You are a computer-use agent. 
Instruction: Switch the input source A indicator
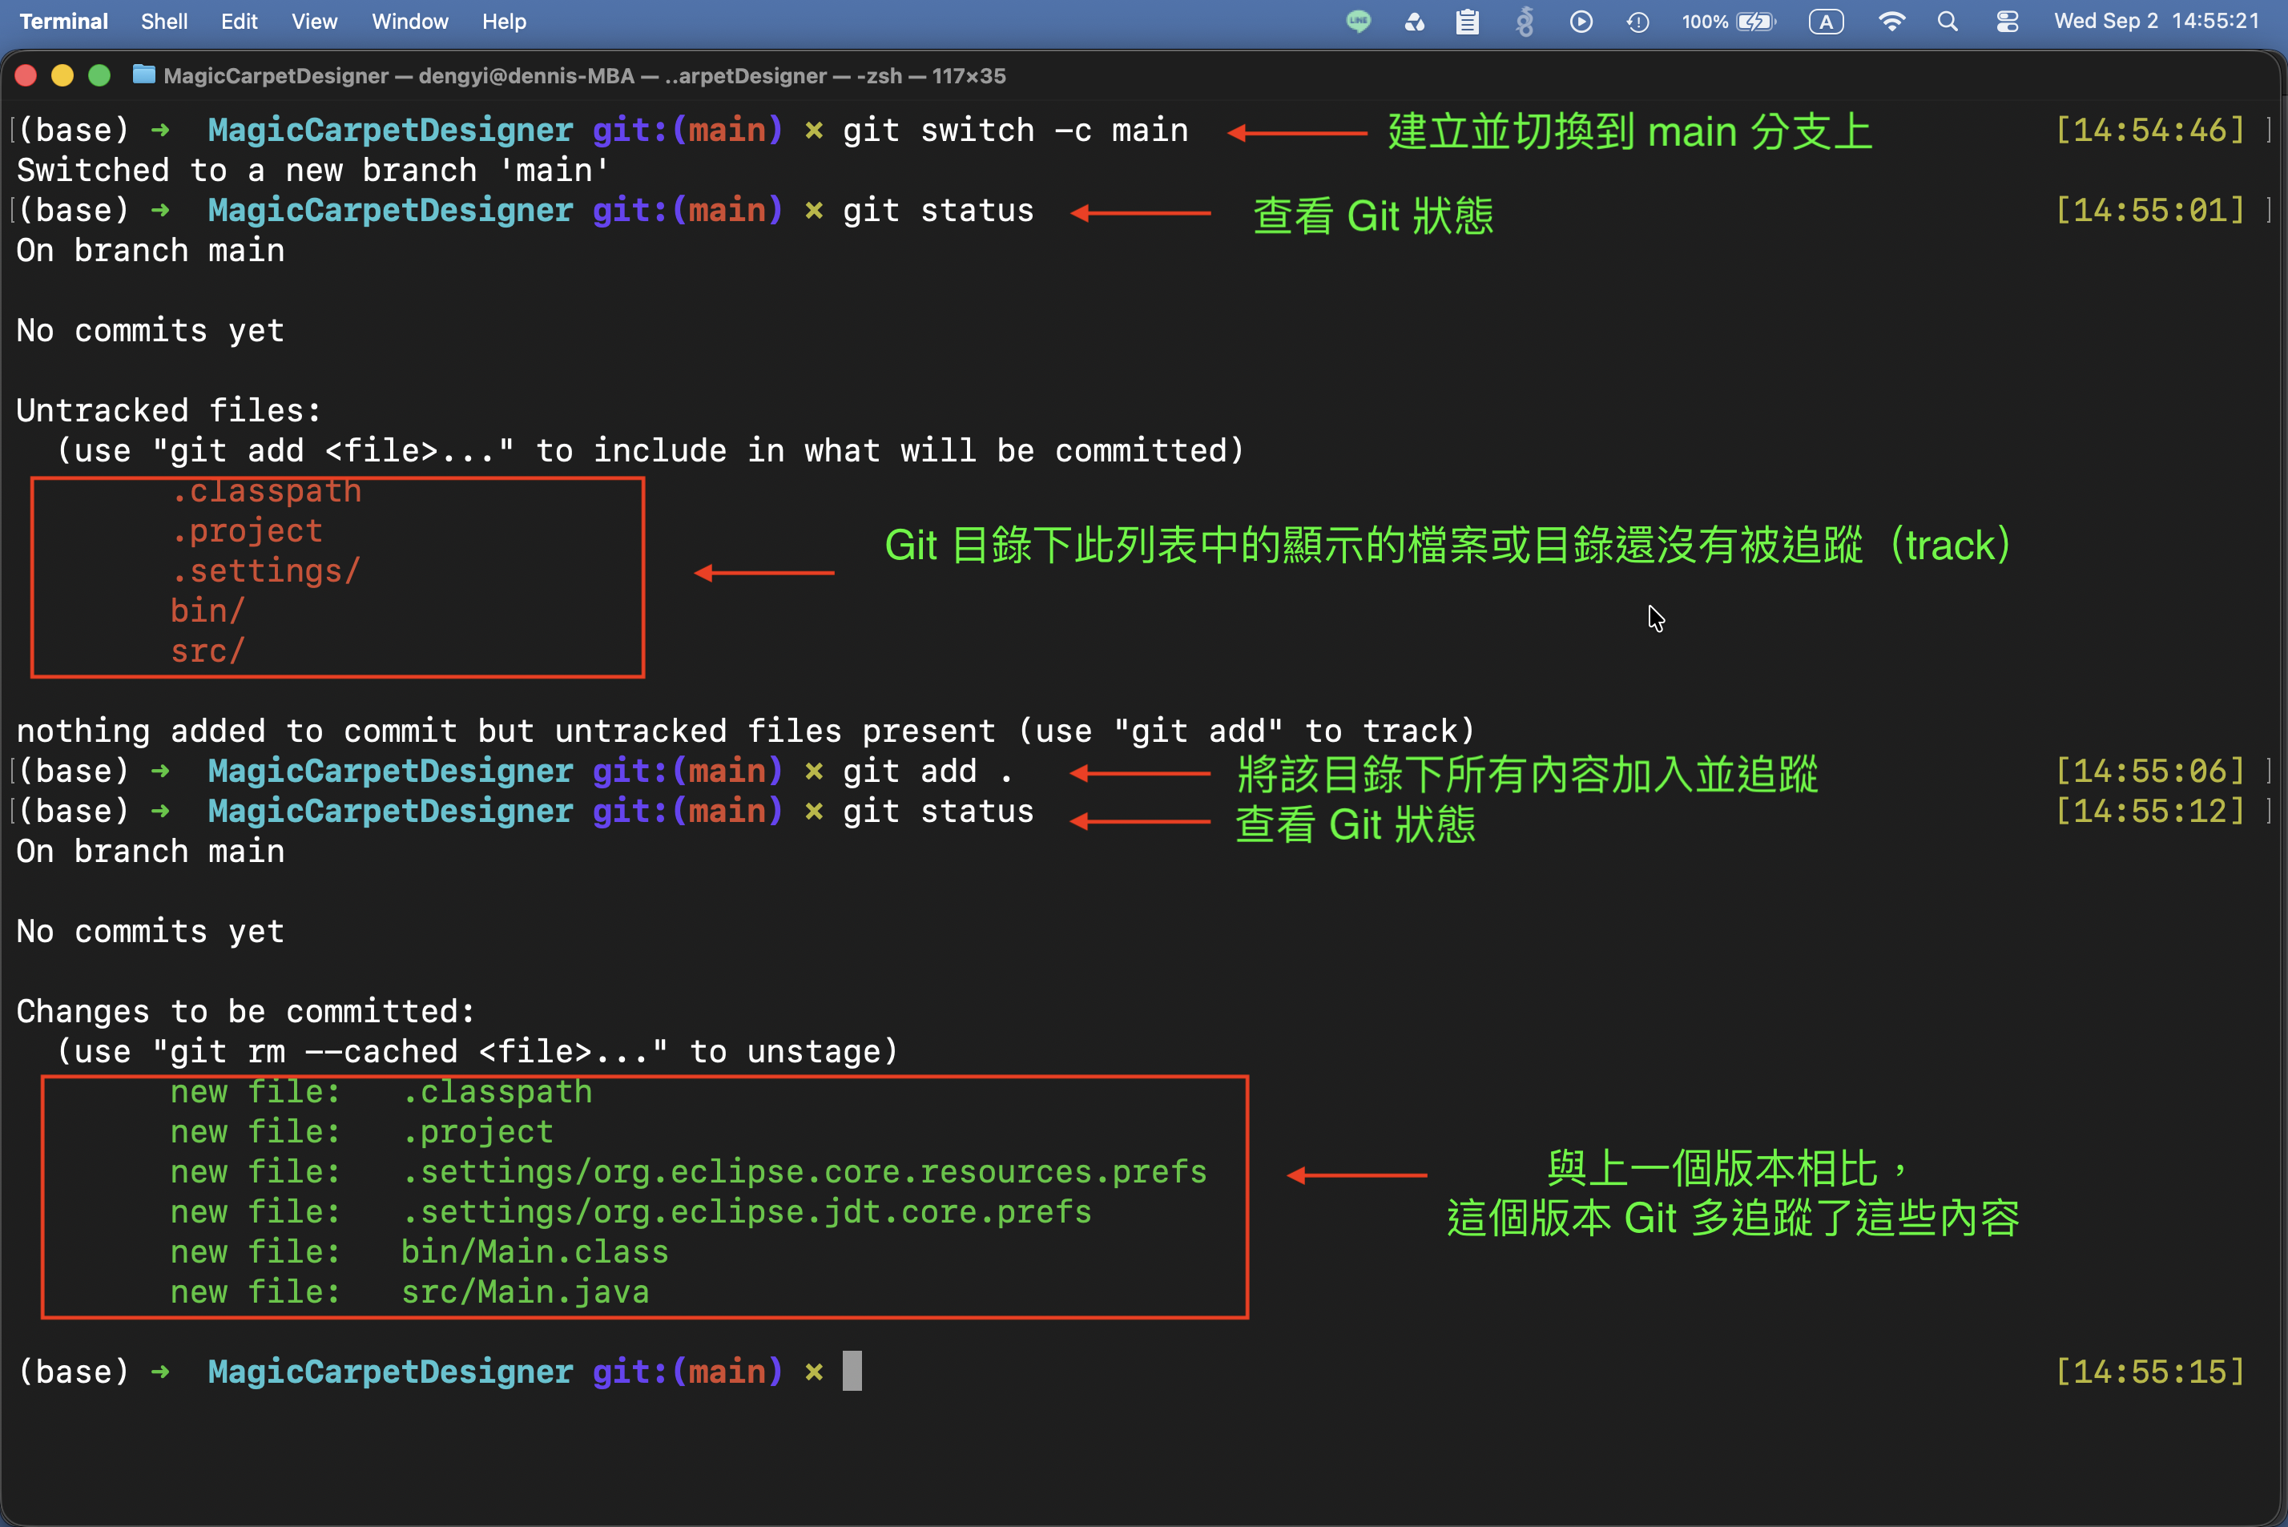click(x=1827, y=22)
